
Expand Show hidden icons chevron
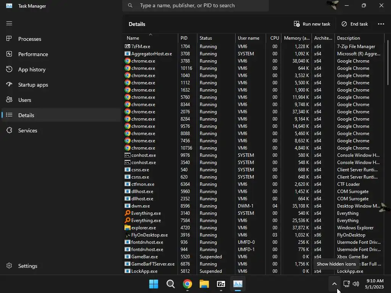[x=334, y=284]
